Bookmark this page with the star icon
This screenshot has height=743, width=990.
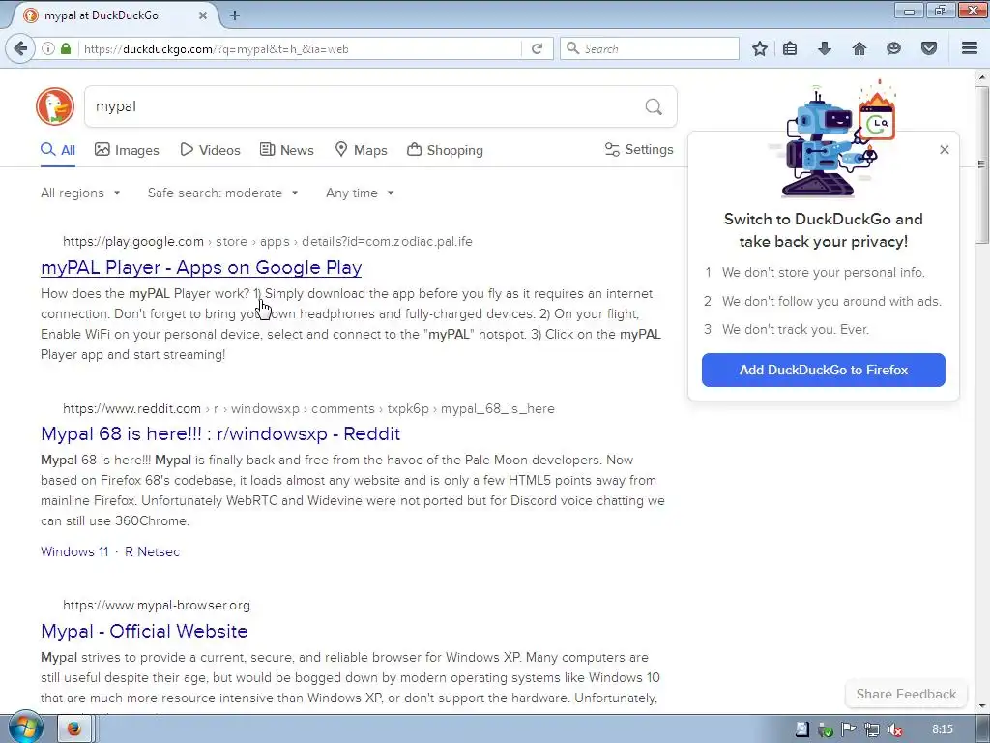click(x=760, y=48)
